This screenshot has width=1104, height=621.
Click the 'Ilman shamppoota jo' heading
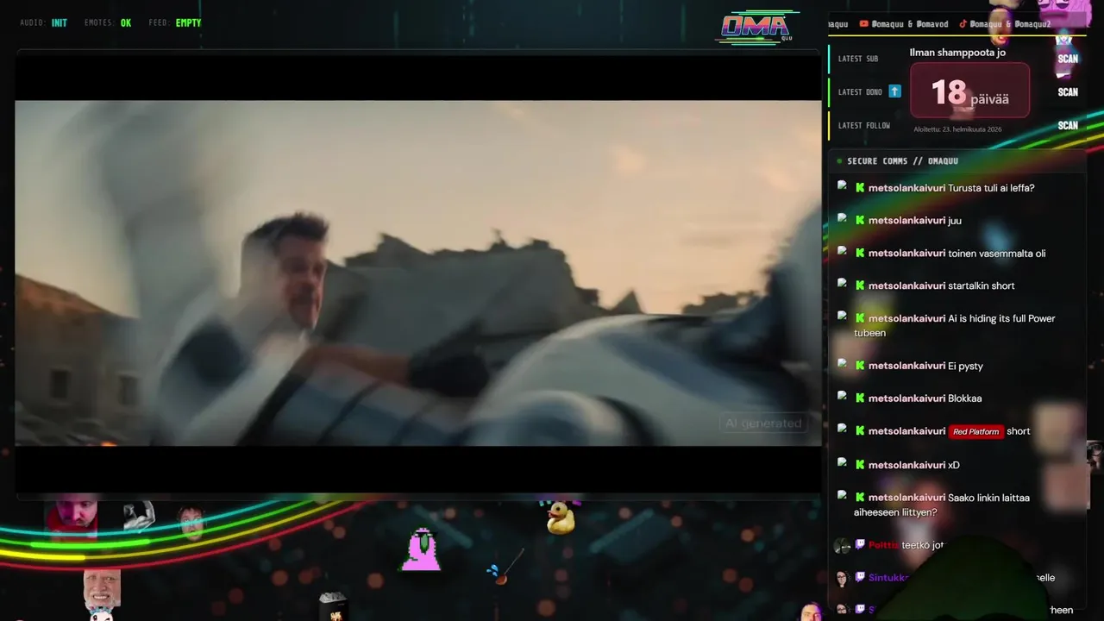(957, 53)
